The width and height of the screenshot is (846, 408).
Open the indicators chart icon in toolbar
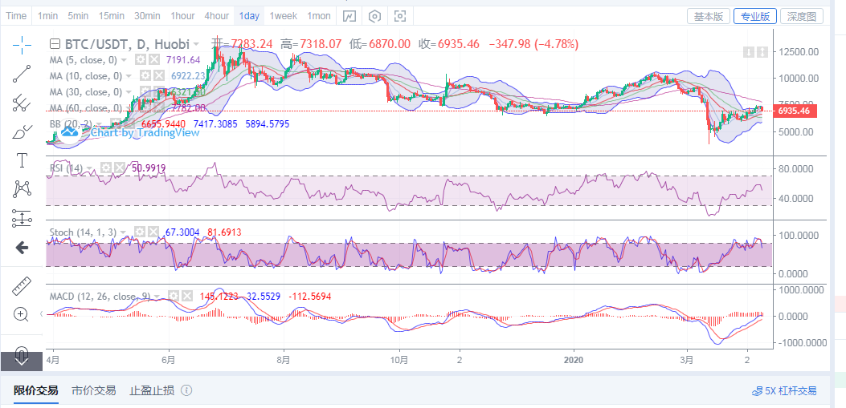[x=349, y=16]
